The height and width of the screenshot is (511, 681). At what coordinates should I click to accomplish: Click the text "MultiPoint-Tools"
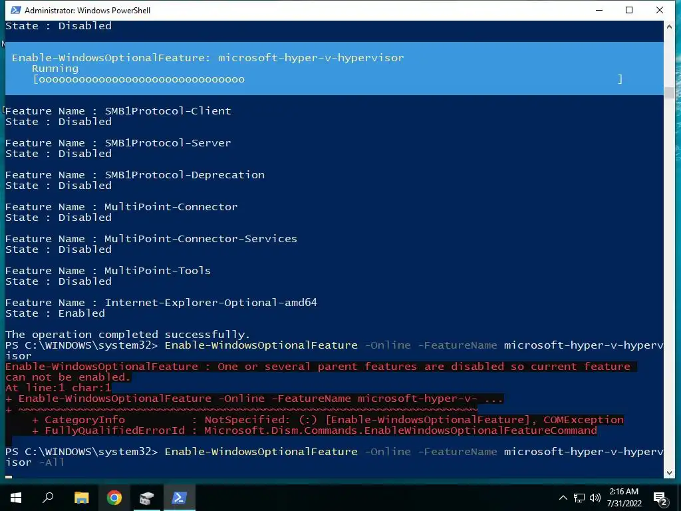point(157,271)
